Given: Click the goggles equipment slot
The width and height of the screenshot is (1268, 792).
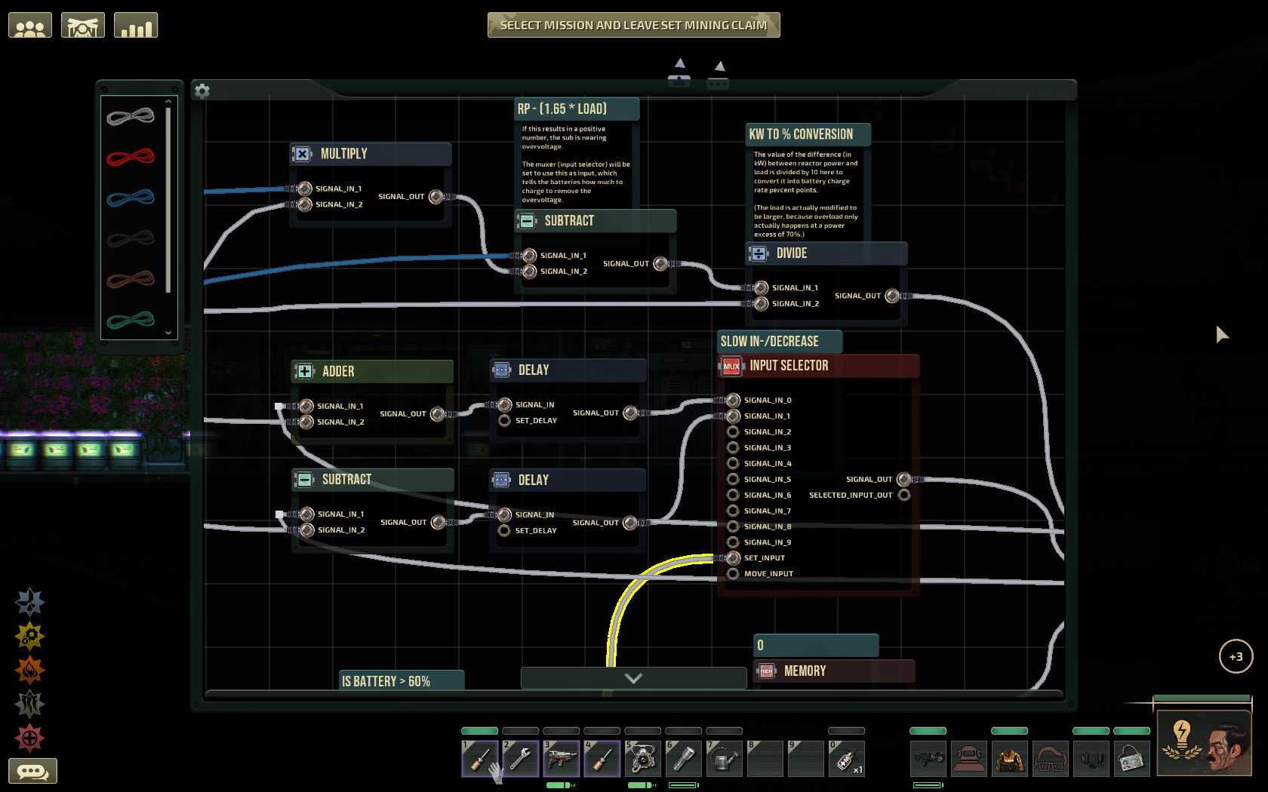Looking at the screenshot, I should pos(1051,758).
